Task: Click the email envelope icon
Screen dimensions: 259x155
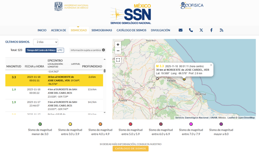Action: pyautogui.click(x=180, y=30)
